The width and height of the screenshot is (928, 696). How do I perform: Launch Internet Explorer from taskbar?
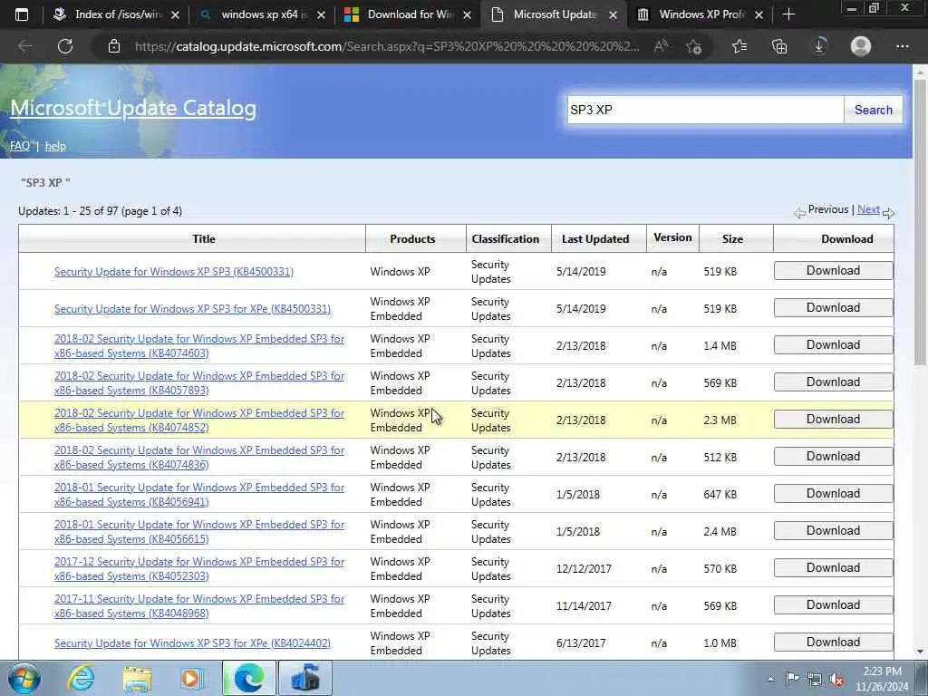pyautogui.click(x=81, y=678)
